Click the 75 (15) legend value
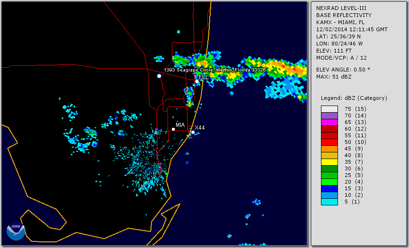Viewport: 409px width, 248px height. (x=355, y=109)
